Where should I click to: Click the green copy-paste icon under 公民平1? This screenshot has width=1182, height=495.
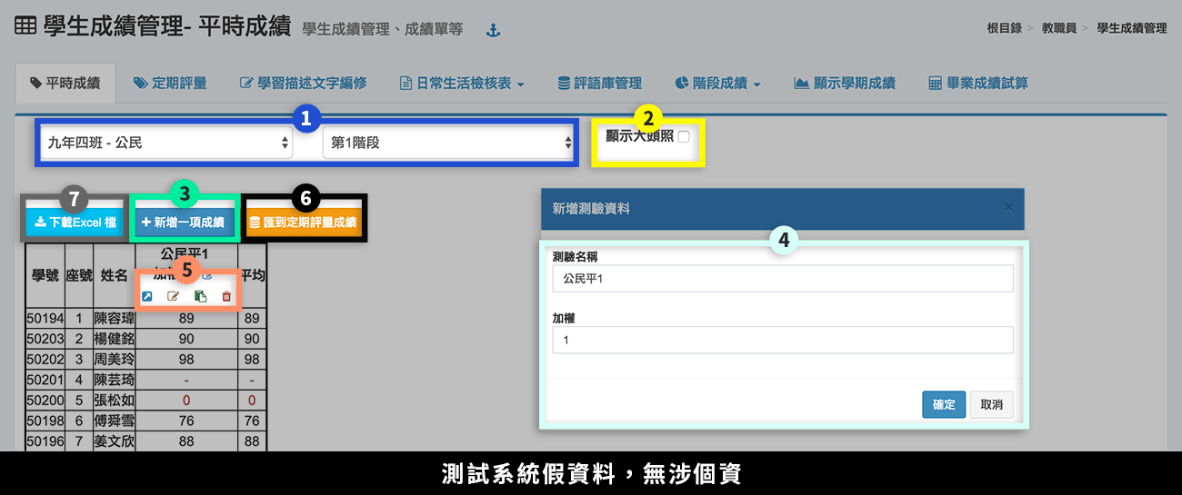pyautogui.click(x=200, y=296)
